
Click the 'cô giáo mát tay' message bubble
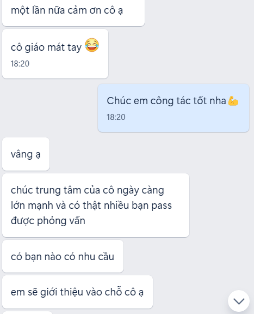[55, 53]
